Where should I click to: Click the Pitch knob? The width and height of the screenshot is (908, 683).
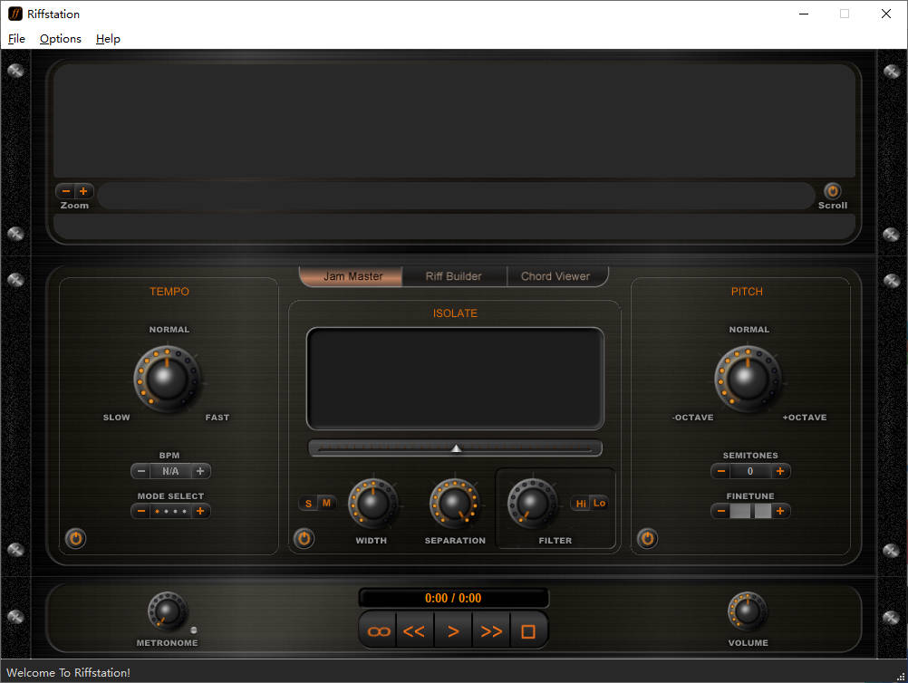pyautogui.click(x=748, y=378)
